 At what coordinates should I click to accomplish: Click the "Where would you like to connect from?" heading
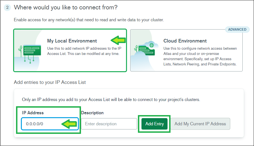coord(66,7)
